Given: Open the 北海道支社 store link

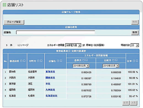Looking at the screenshot, I should click(52, 96).
